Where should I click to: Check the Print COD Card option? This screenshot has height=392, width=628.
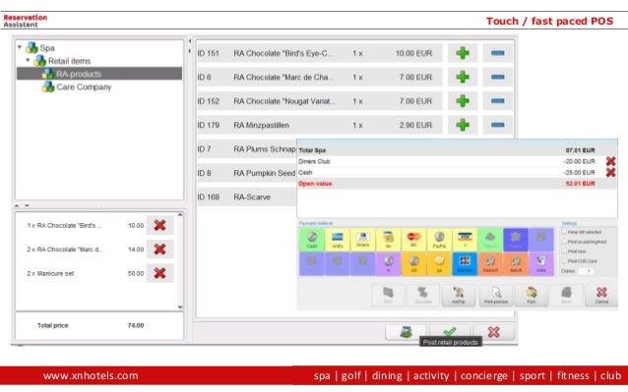[x=564, y=261]
